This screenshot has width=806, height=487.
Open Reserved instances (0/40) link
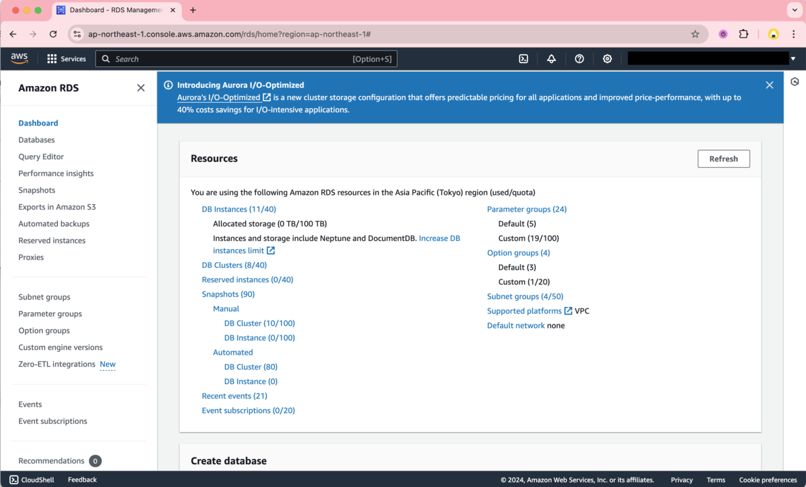tap(247, 279)
